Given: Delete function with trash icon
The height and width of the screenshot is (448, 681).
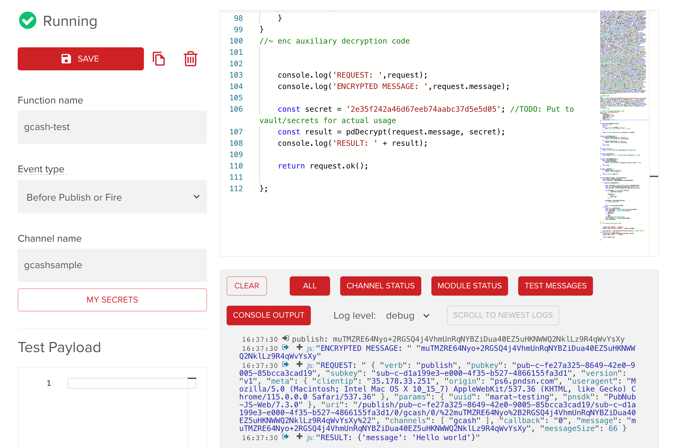Looking at the screenshot, I should coord(190,59).
